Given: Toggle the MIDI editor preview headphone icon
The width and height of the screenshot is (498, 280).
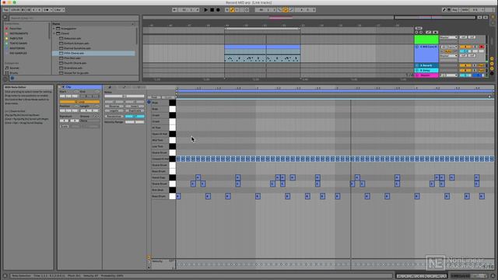Looking at the screenshot, I should (149, 102).
